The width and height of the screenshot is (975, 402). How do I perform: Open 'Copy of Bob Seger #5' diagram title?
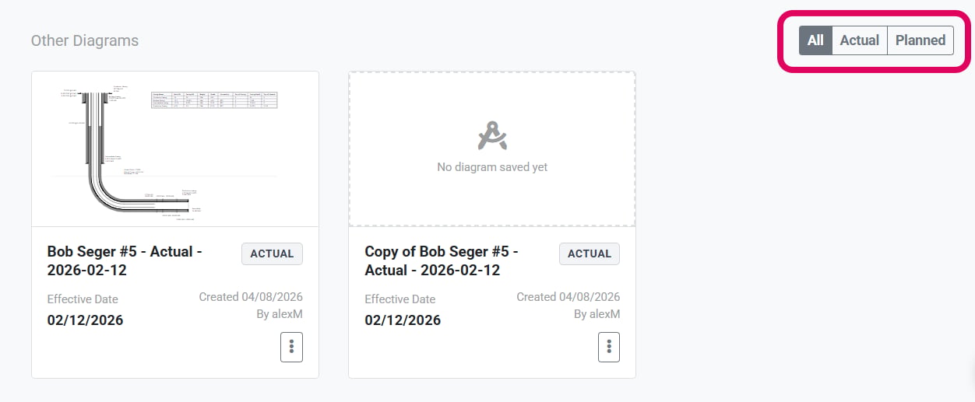click(442, 260)
